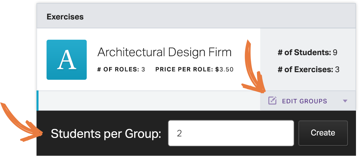359x156 pixels.
Task: Click the Students per Group label
Action: (x=106, y=134)
